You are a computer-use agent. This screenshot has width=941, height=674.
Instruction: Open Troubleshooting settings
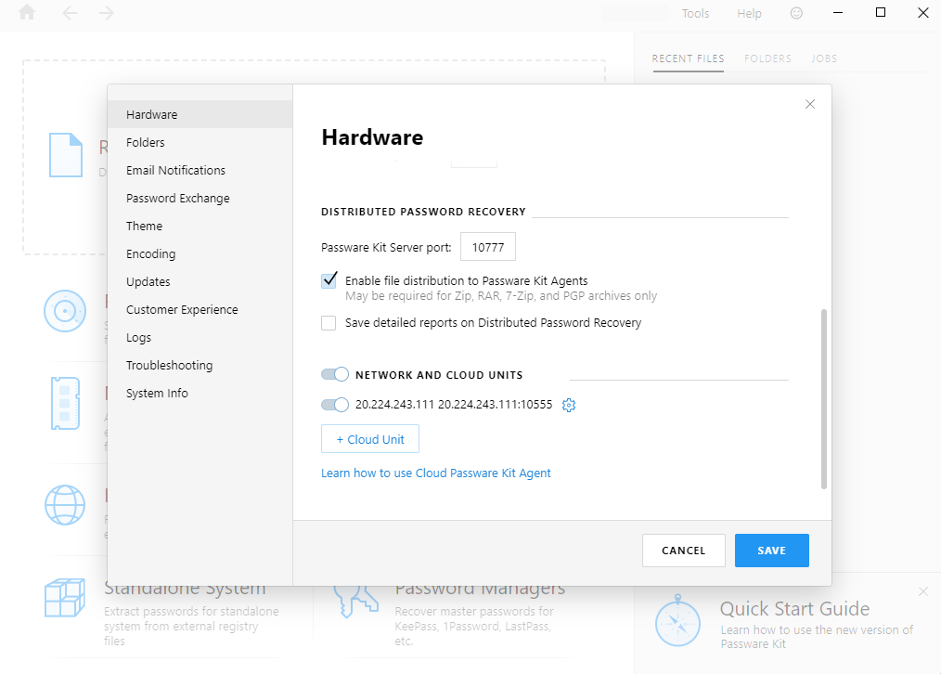pos(200,366)
